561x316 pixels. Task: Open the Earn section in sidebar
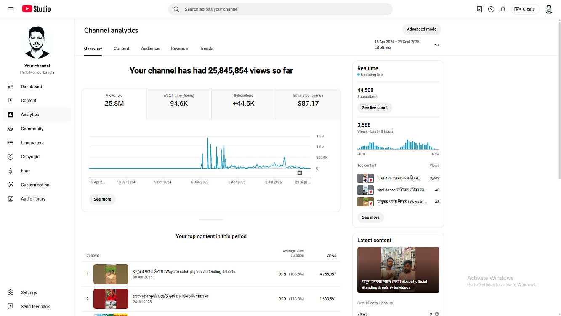(25, 171)
